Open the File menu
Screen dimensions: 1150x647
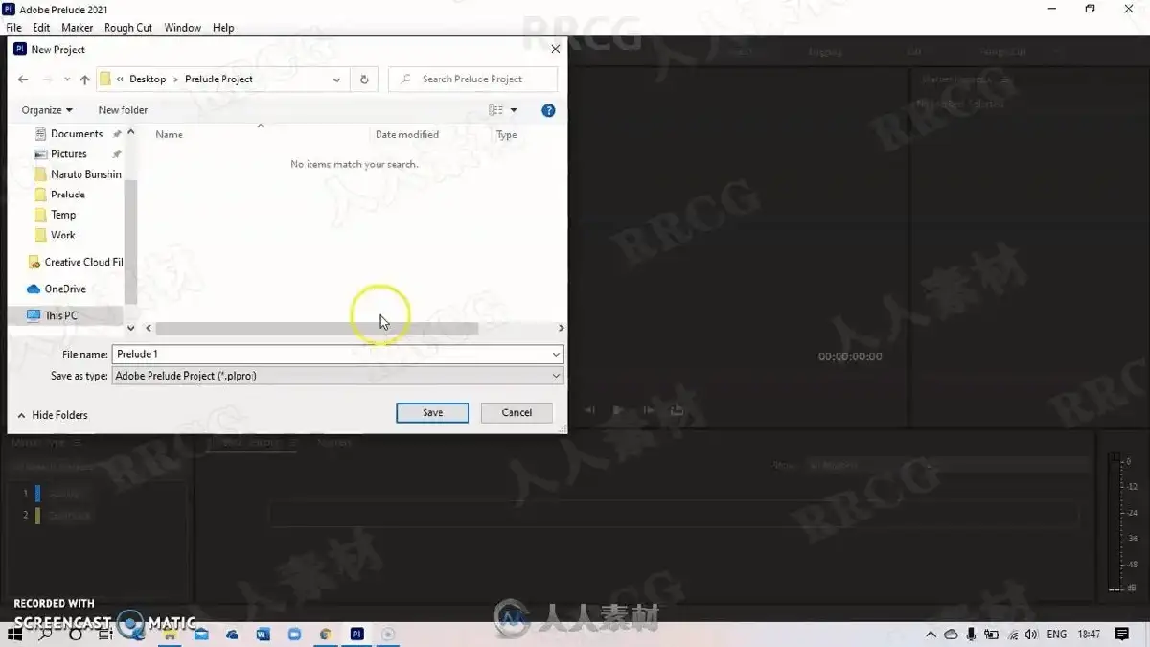click(x=14, y=28)
